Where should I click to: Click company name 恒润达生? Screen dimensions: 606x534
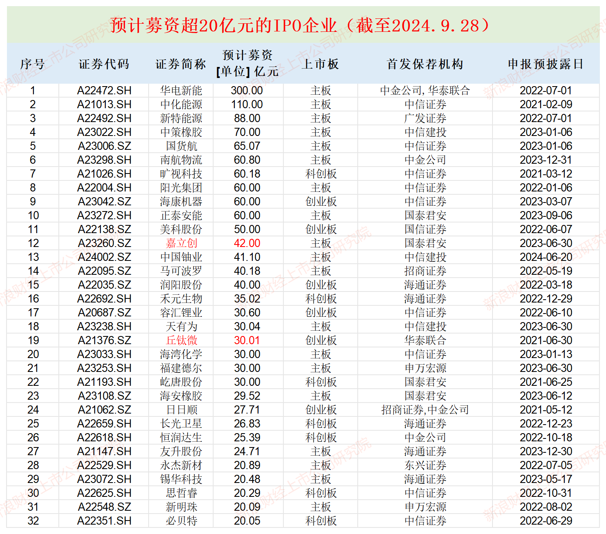pyautogui.click(x=181, y=438)
